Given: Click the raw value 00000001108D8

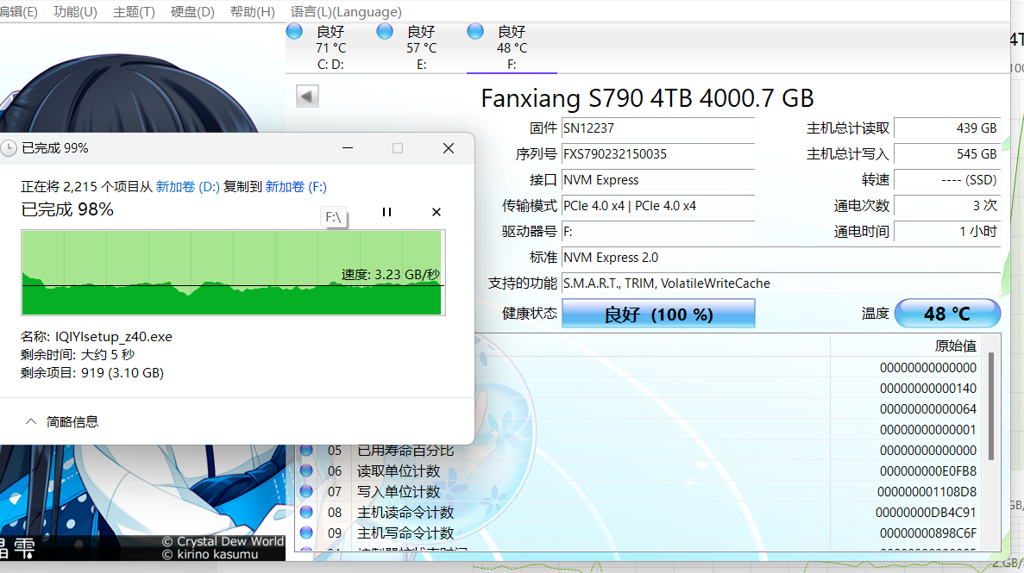Looking at the screenshot, I should (x=927, y=491).
